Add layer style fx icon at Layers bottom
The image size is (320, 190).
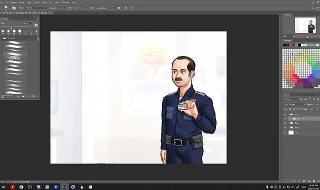[299, 181]
